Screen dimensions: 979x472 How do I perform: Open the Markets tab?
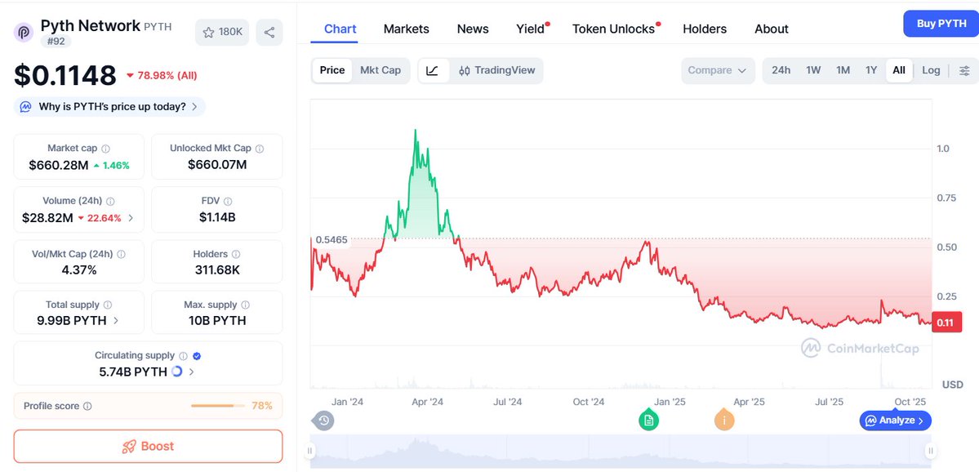(x=407, y=29)
